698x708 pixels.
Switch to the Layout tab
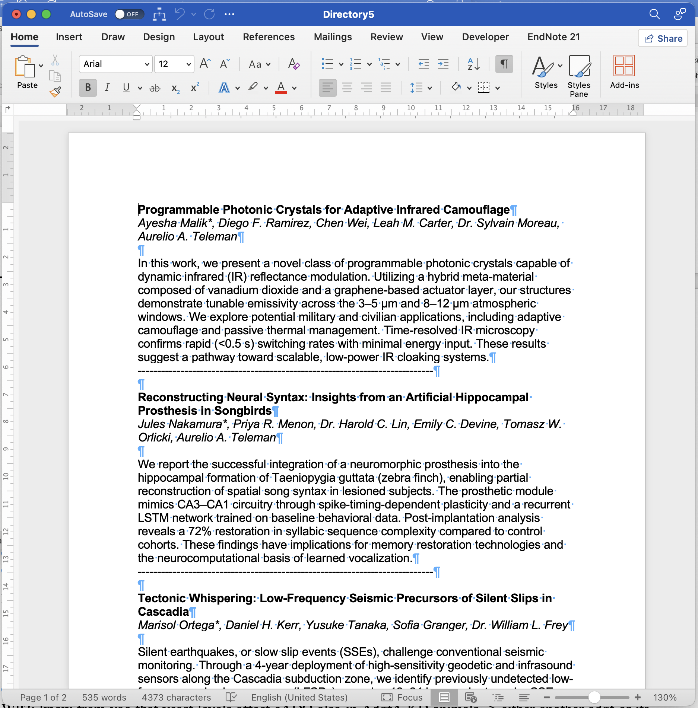tap(208, 37)
